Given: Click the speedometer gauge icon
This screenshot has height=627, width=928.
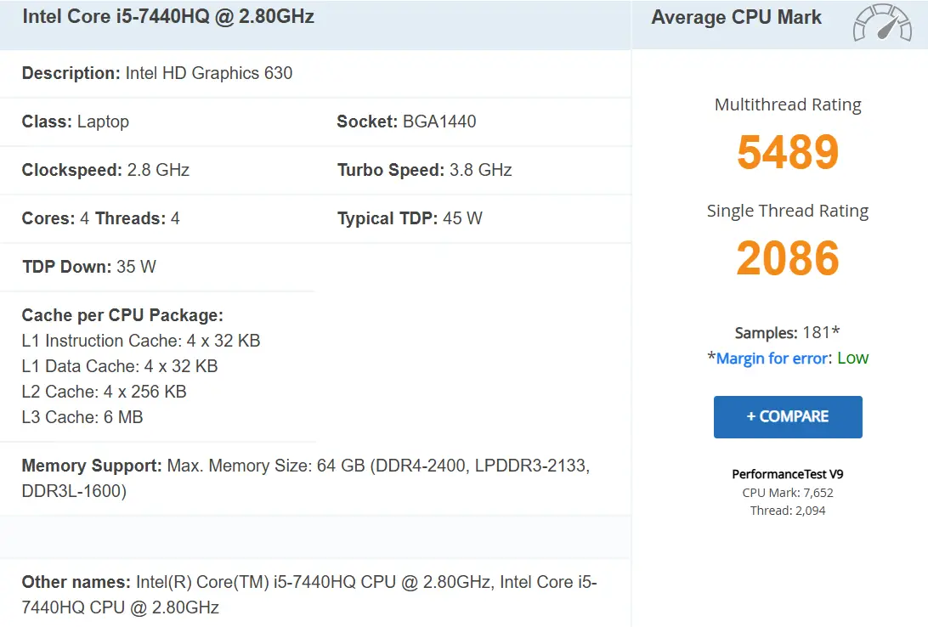Looking at the screenshot, I should point(882,23).
